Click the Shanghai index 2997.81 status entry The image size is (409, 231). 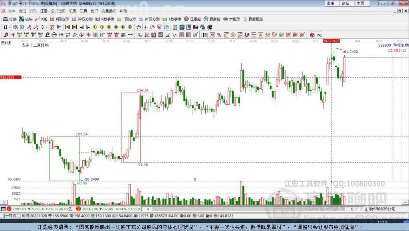[40, 209]
